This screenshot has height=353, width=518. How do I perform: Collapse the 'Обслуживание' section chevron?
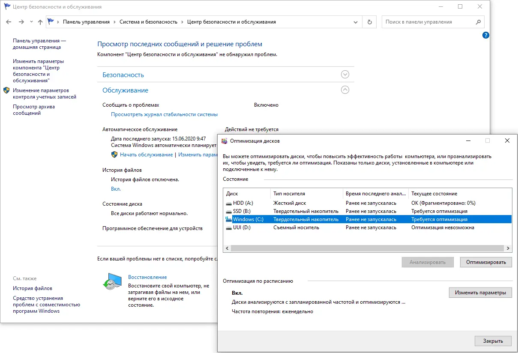[345, 90]
